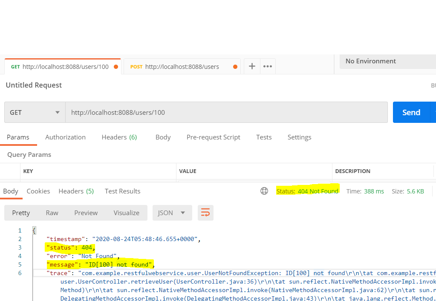Open the request Headers (6) tab

(x=119, y=137)
